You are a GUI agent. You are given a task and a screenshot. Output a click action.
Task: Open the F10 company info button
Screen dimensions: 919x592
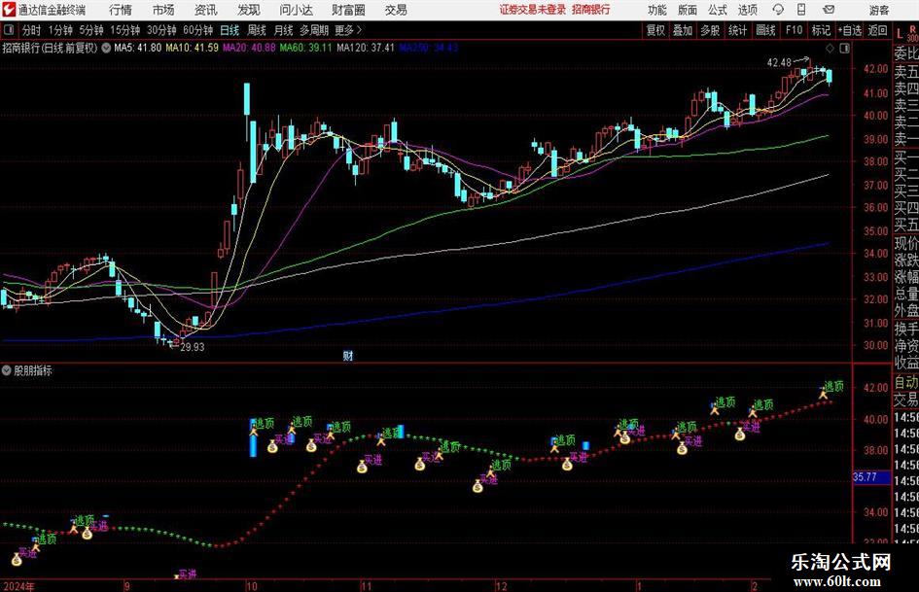point(794,30)
